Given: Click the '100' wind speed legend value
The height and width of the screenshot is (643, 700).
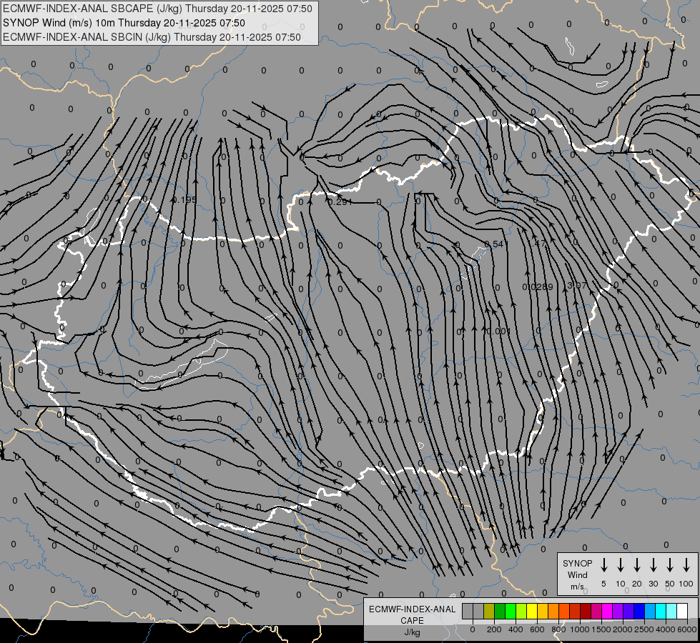Looking at the screenshot, I should (686, 584).
